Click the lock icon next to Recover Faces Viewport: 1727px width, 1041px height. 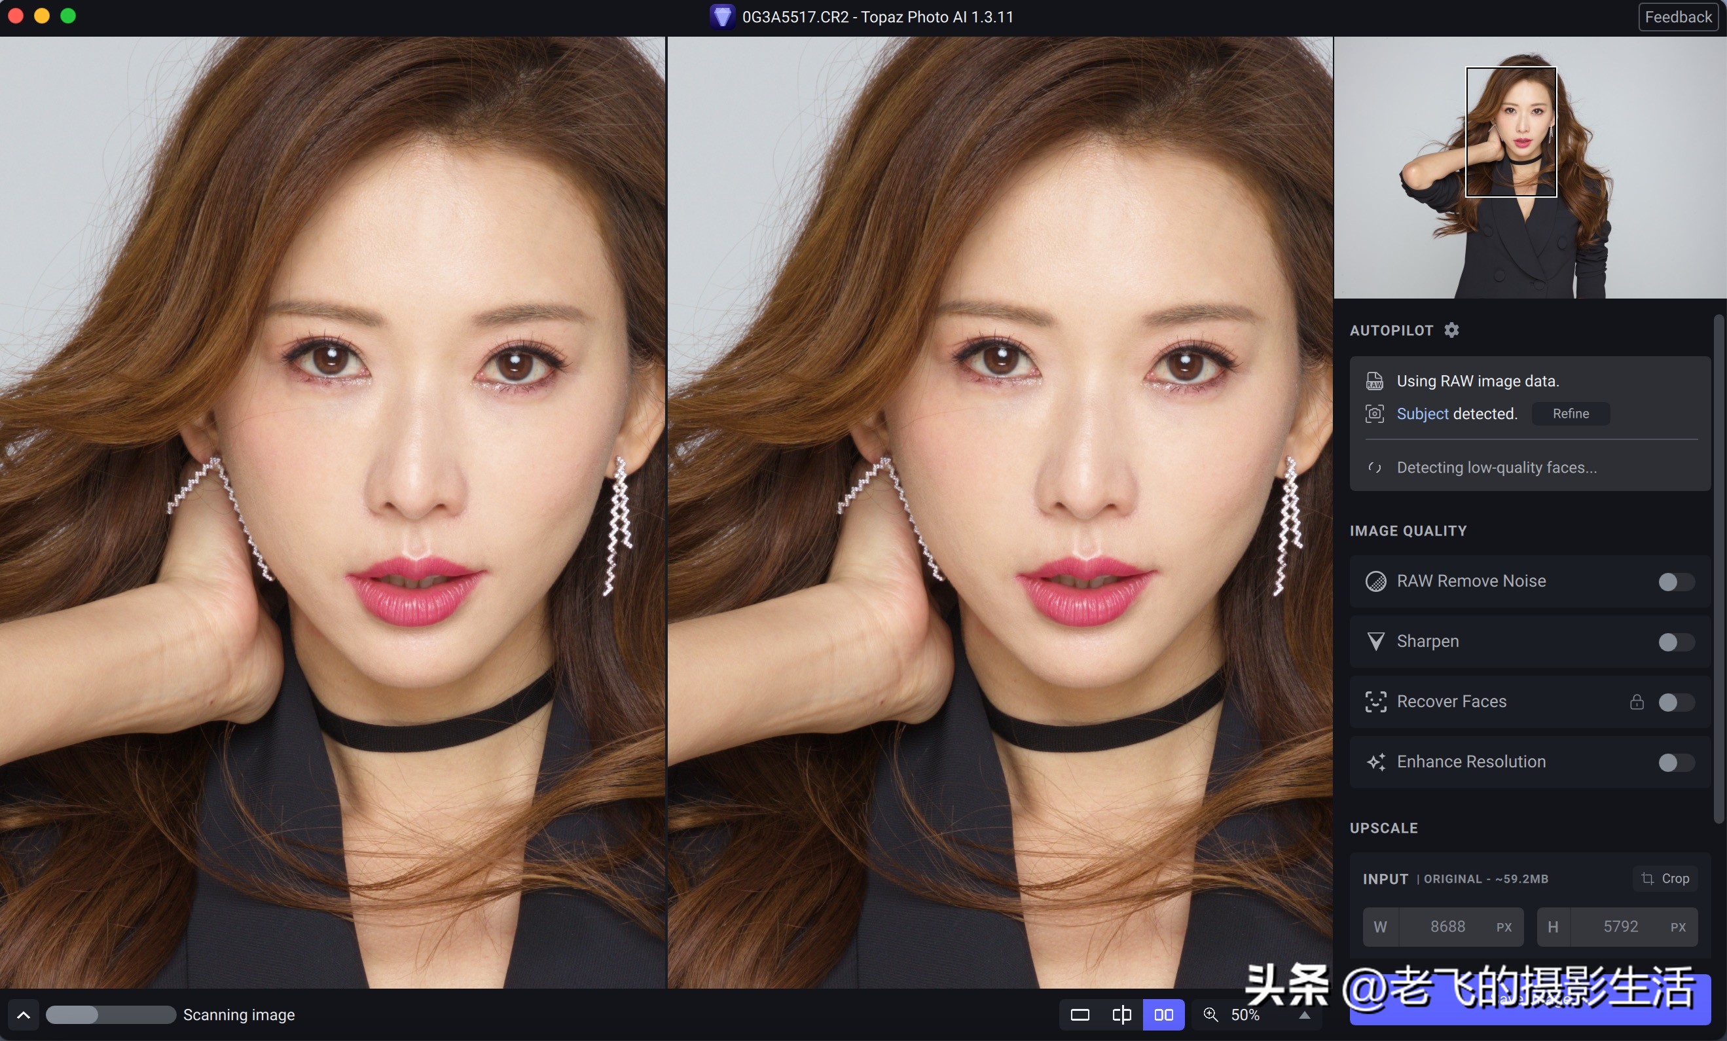1637,703
